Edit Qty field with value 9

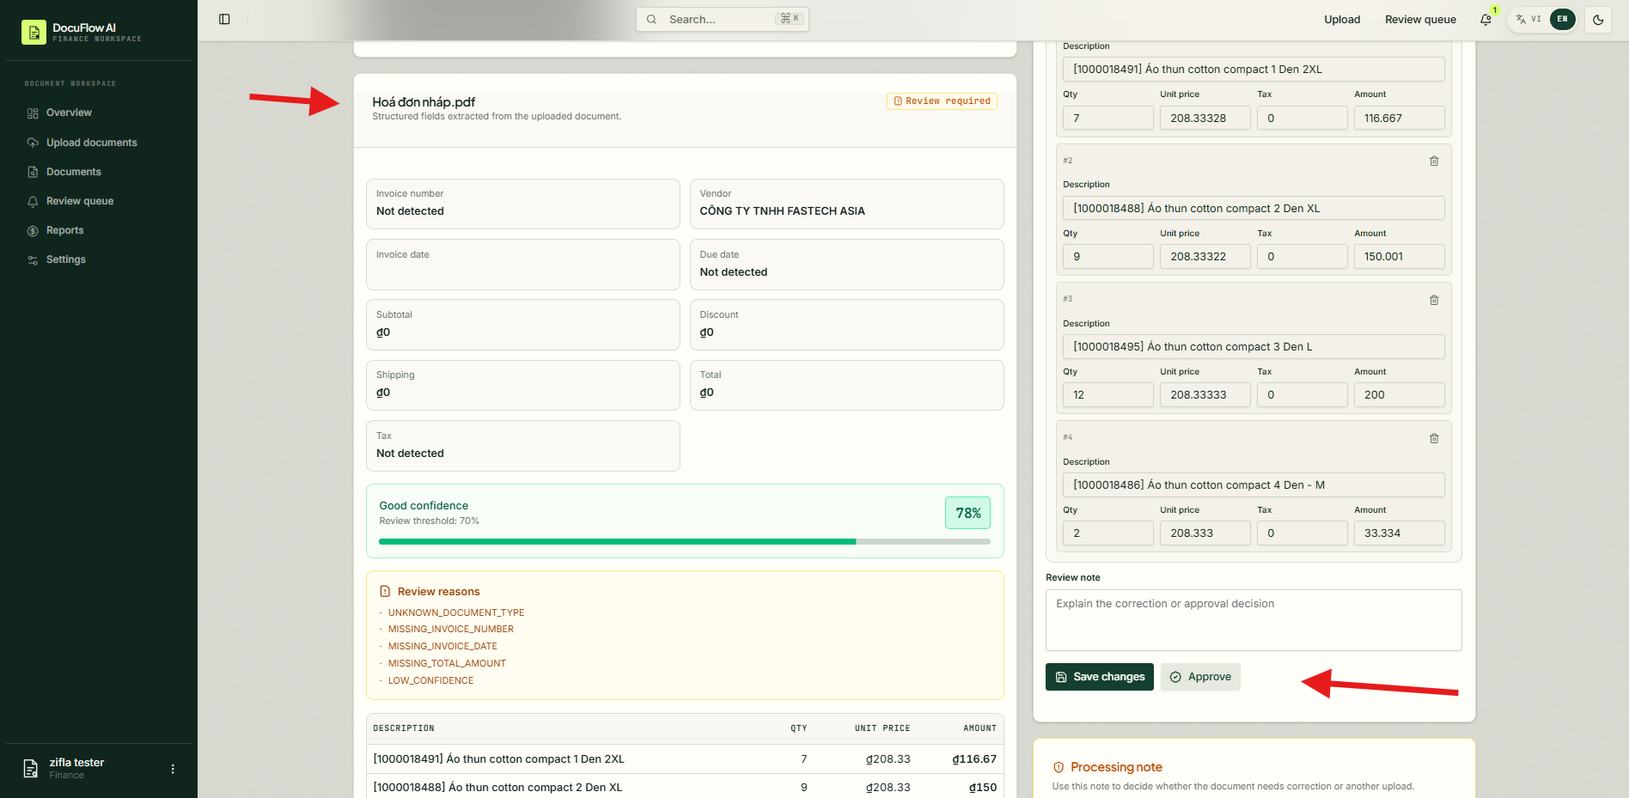tap(1108, 256)
